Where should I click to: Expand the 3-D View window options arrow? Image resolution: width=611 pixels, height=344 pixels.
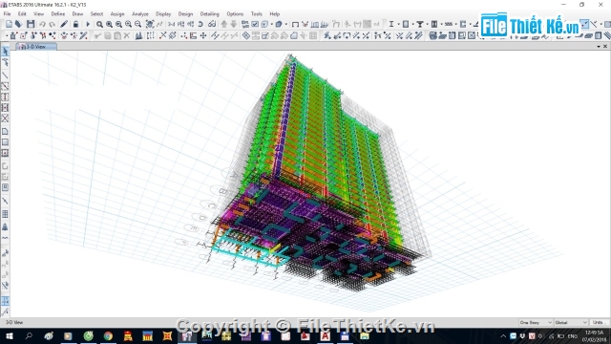point(599,47)
